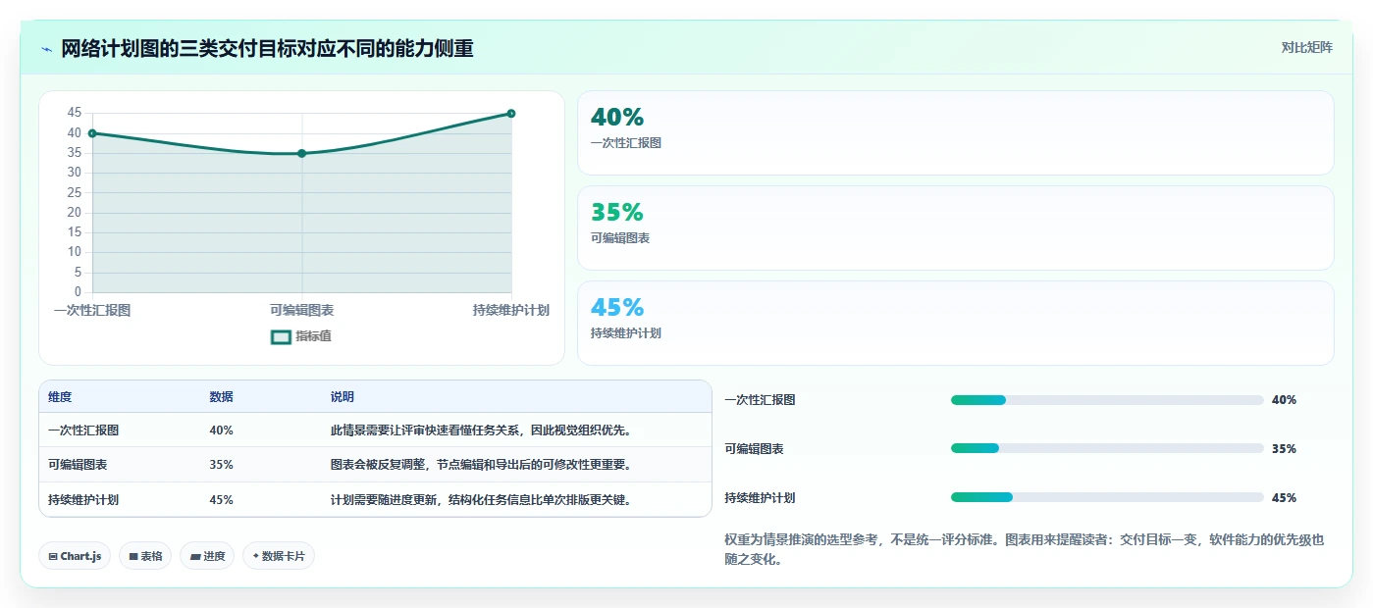Click the chart data point for 可编辑图表

pyautogui.click(x=301, y=153)
